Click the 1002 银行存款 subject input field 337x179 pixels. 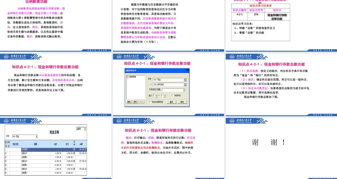coord(168,84)
